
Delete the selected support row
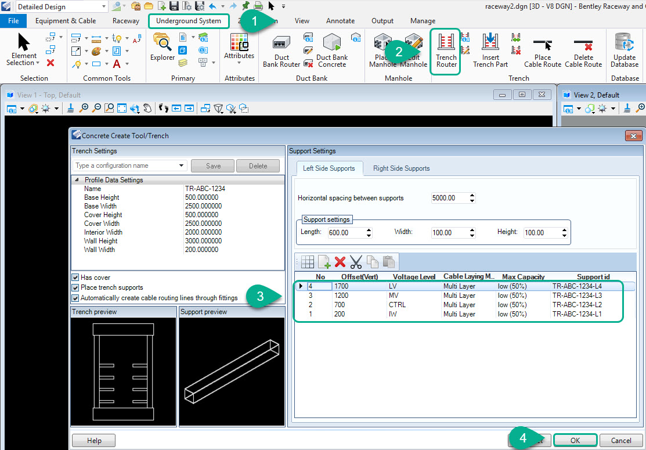(340, 261)
